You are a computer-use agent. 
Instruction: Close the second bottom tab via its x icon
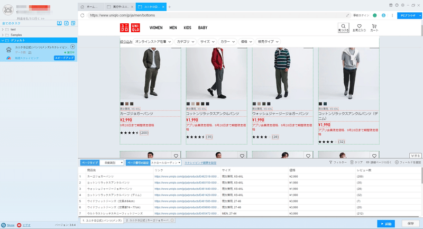[172, 221]
